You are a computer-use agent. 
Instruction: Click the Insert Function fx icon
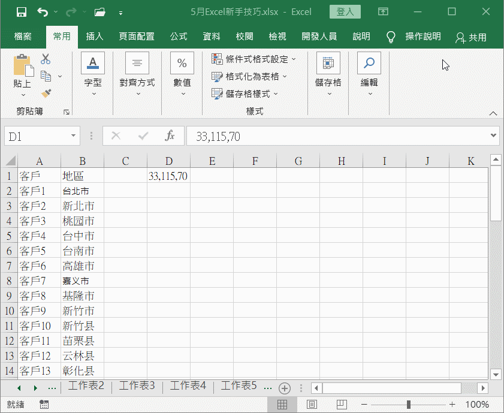point(170,136)
